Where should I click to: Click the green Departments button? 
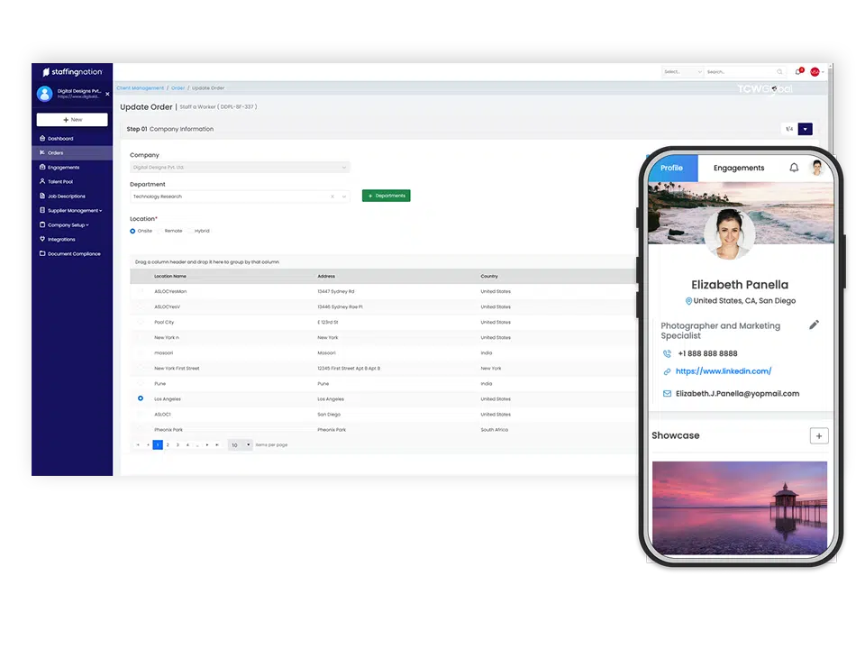pos(386,196)
